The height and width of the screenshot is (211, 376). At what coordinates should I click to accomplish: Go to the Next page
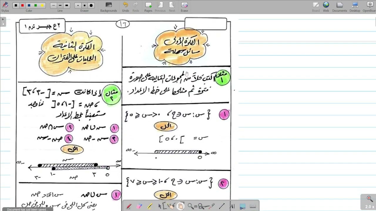(172, 6)
